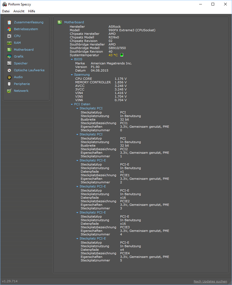Click the ASRock manufacturer value
The width and height of the screenshot is (232, 285).
pos(115,27)
